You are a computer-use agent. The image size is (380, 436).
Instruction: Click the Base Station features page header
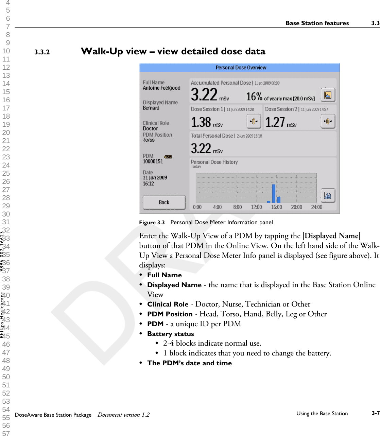point(317,23)
